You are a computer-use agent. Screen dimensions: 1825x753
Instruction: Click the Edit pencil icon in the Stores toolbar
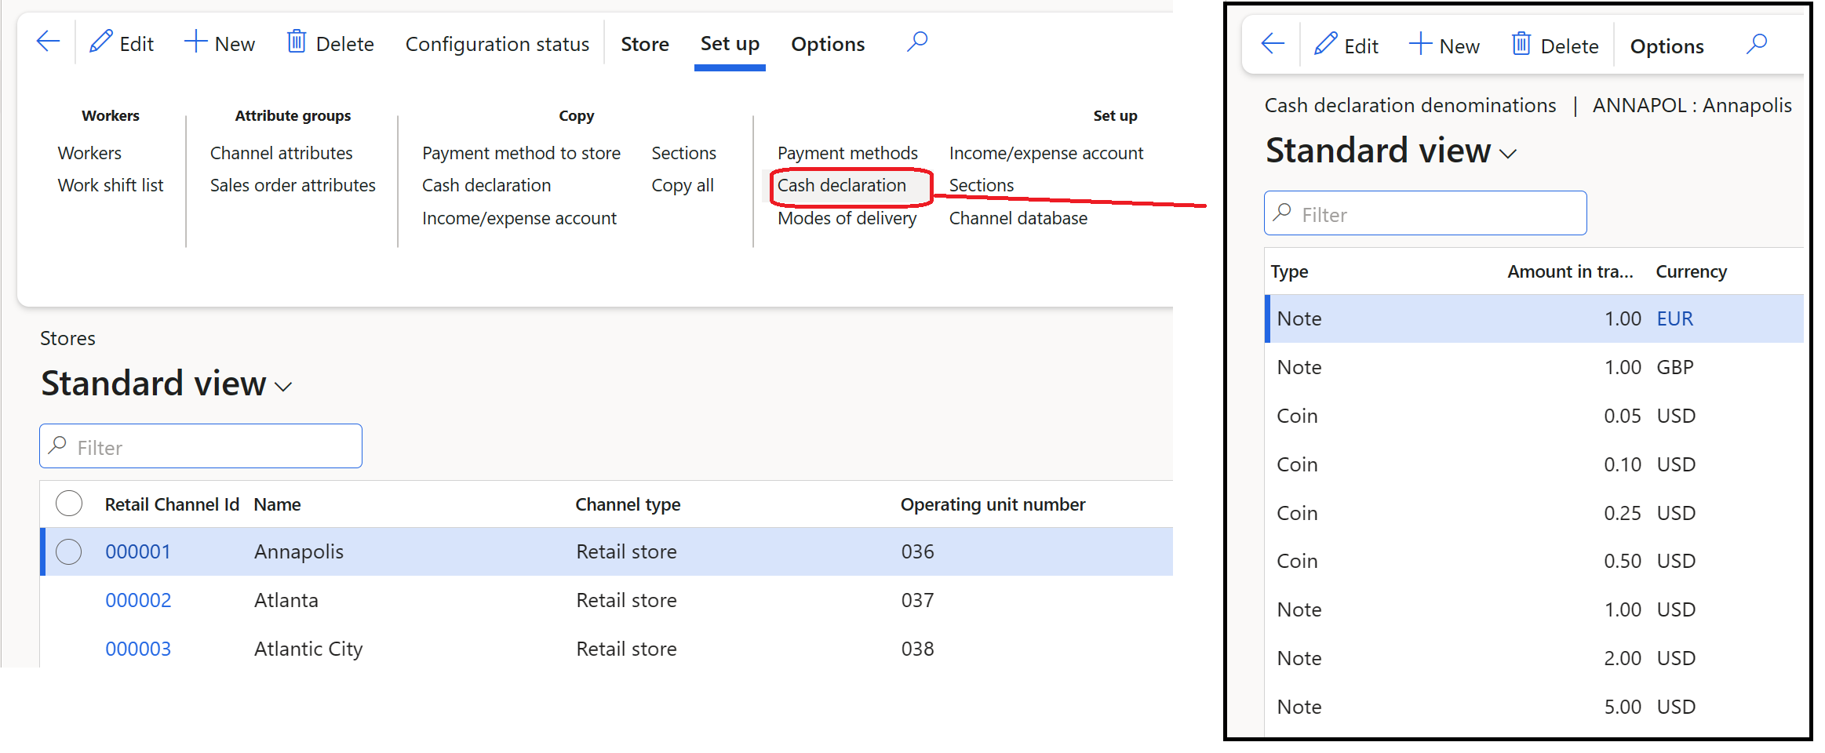click(x=100, y=43)
